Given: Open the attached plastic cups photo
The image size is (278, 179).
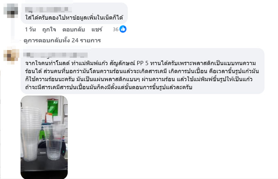Looking at the screenshot, I should (x=44, y=137).
